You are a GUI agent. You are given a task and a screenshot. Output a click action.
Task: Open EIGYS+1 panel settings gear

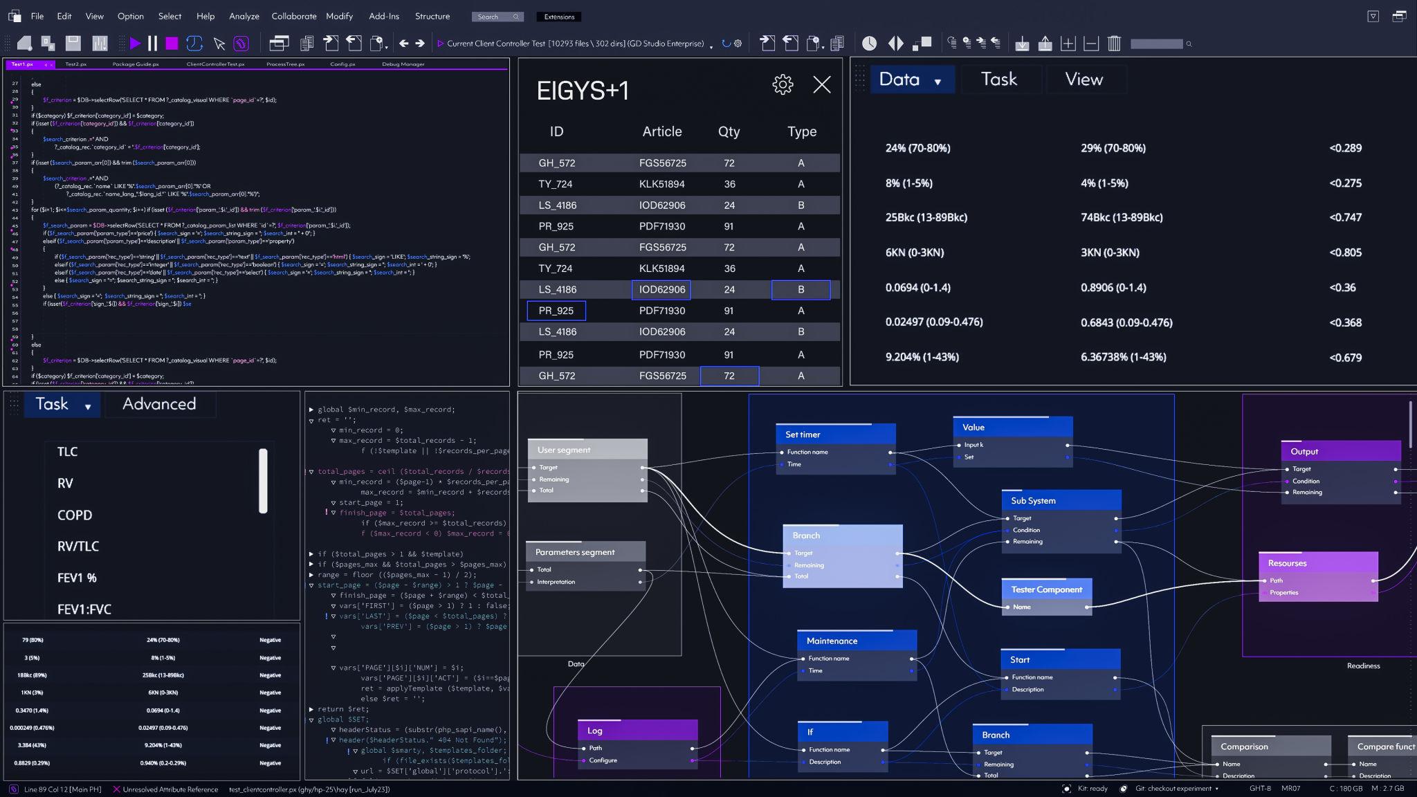(x=783, y=84)
